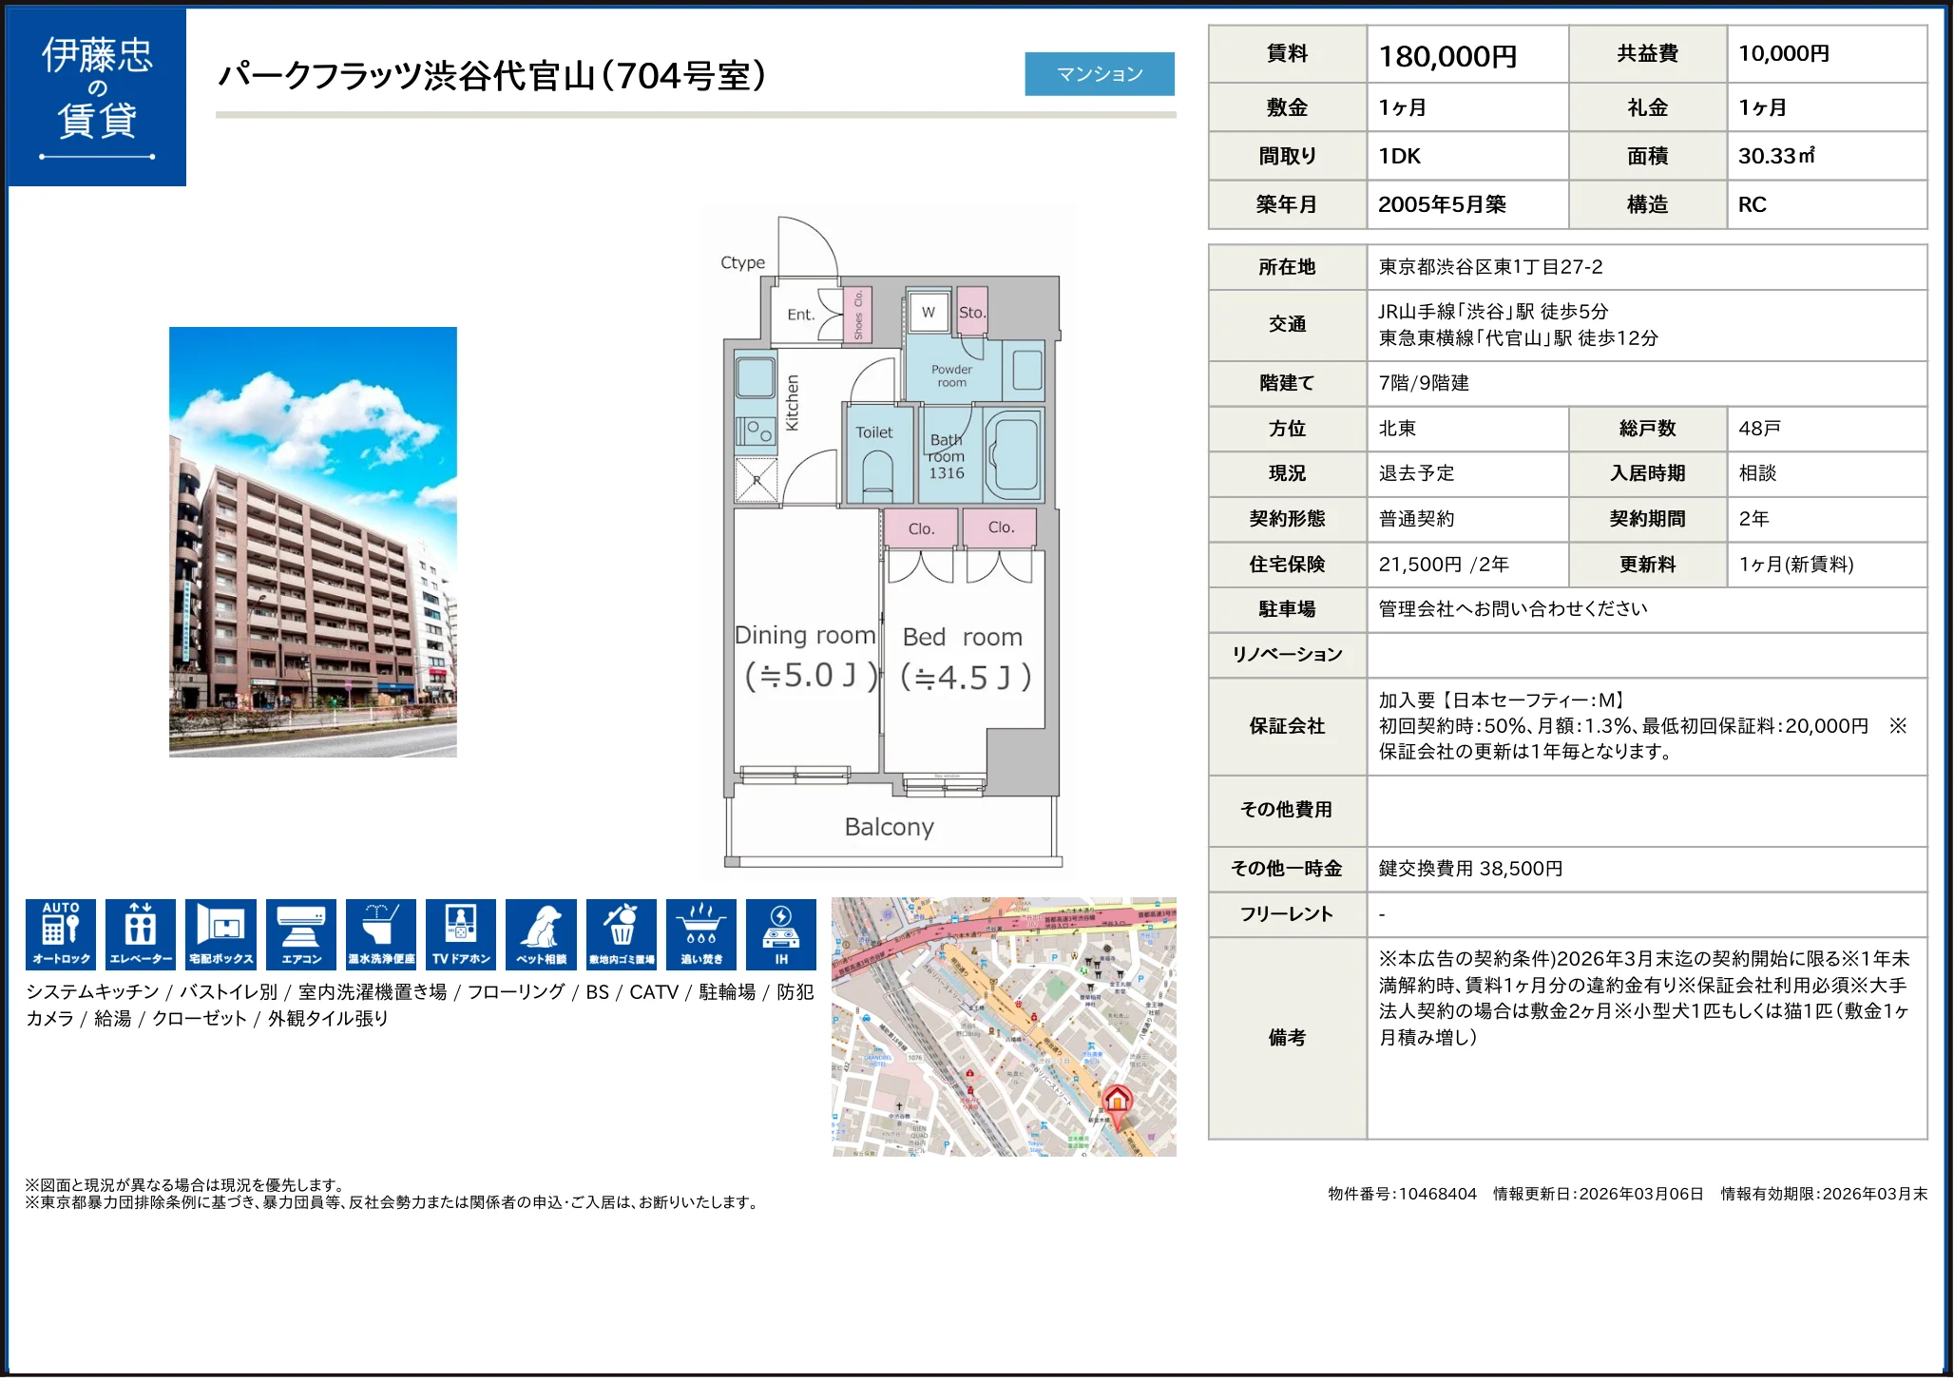Toggle the 追い焚き (reheating bath) amenity

pos(701,934)
